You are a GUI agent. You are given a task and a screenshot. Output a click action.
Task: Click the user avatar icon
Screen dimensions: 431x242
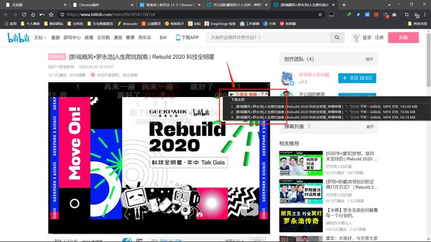coord(356,37)
